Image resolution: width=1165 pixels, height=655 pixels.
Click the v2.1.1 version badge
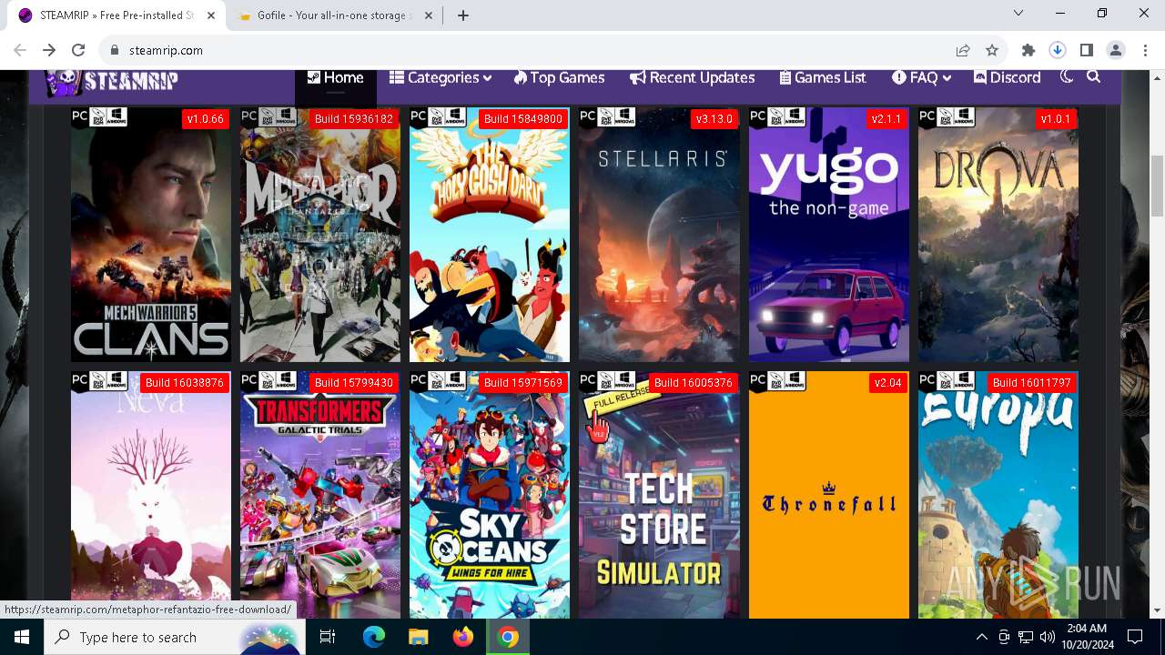(x=886, y=119)
